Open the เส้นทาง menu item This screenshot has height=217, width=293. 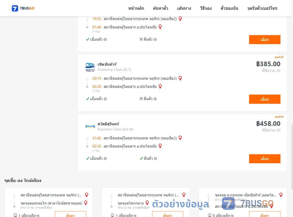tap(184, 8)
